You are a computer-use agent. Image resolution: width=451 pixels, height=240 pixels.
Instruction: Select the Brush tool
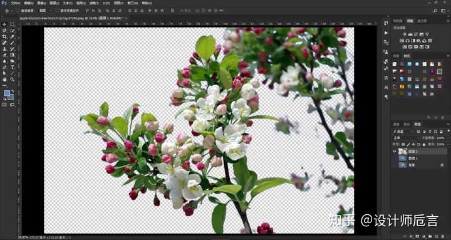tap(13, 43)
